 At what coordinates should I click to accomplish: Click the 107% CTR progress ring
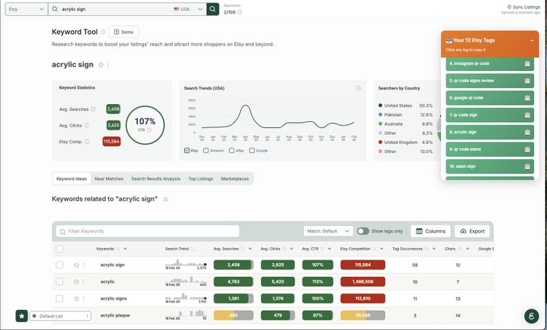[145, 125]
